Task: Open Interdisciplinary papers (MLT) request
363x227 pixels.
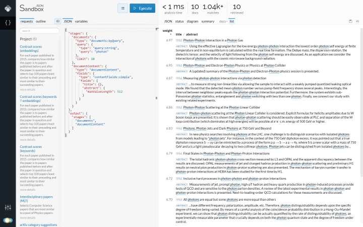Action: pyautogui.click(x=36, y=199)
